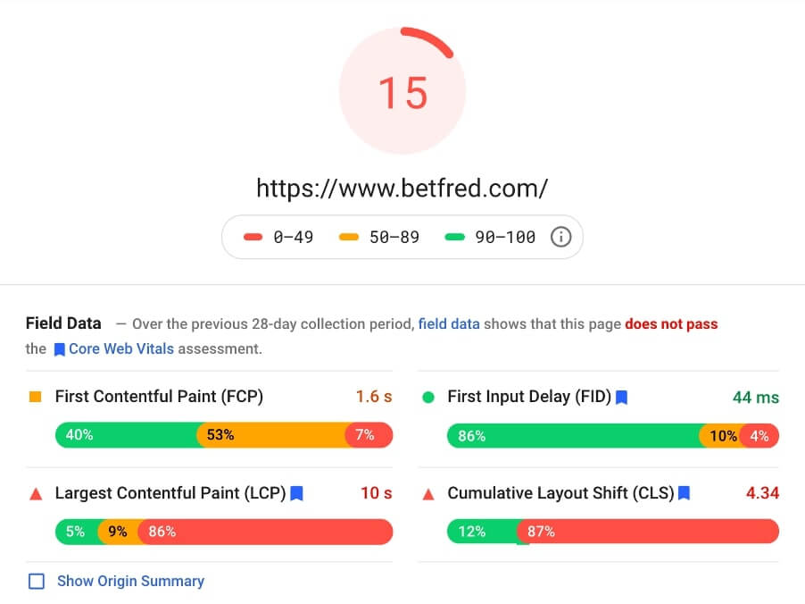Click the bookmark icon after Cumulative Layout Shift
Image resolution: width=805 pixels, height=604 pixels.
pos(684,493)
